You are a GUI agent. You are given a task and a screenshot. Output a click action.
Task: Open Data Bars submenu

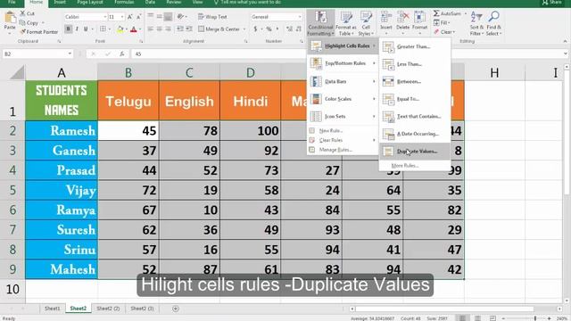(x=343, y=81)
